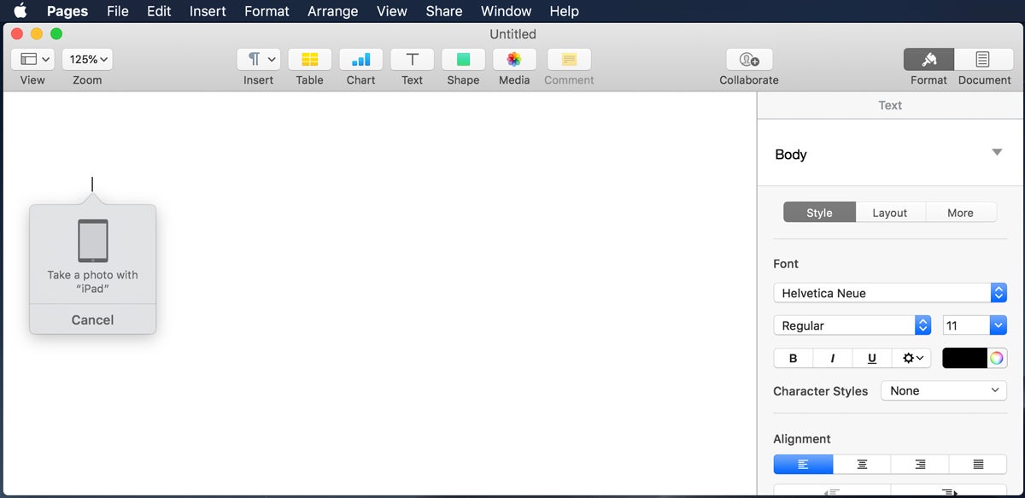The height and width of the screenshot is (498, 1025).
Task: Align text to the right
Action: tap(920, 464)
